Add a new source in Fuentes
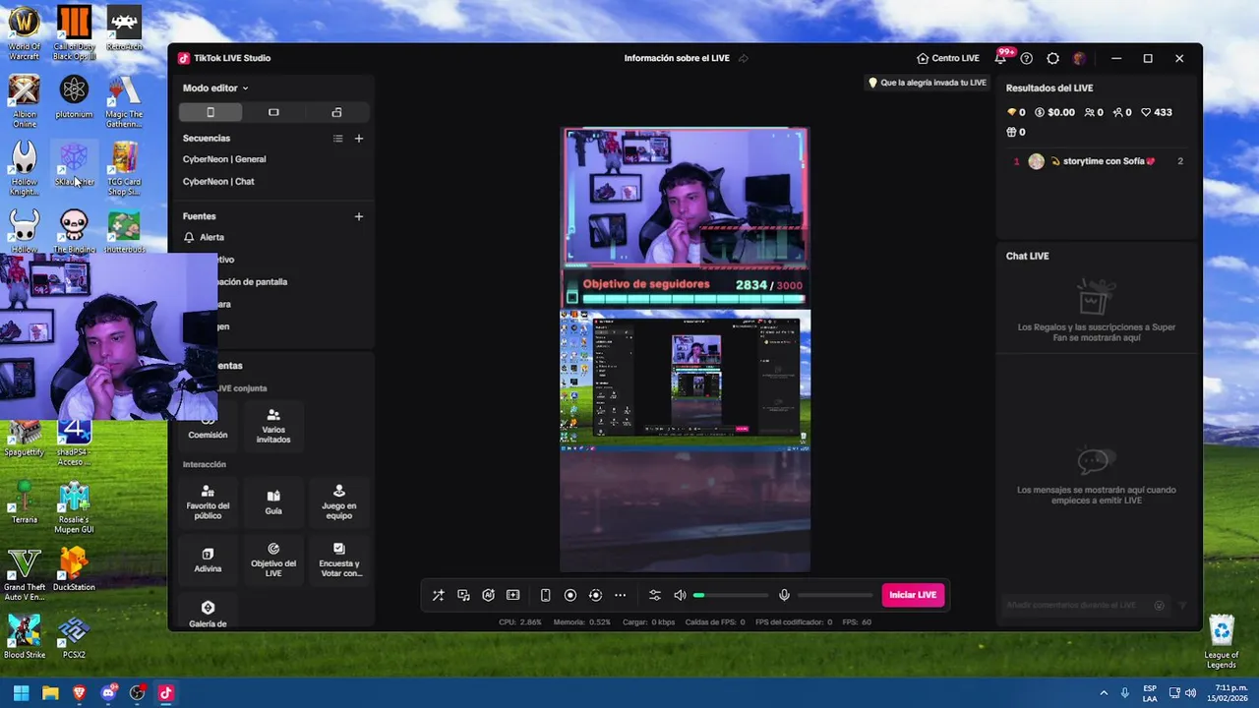Screen dimensions: 1259x708 [359, 216]
